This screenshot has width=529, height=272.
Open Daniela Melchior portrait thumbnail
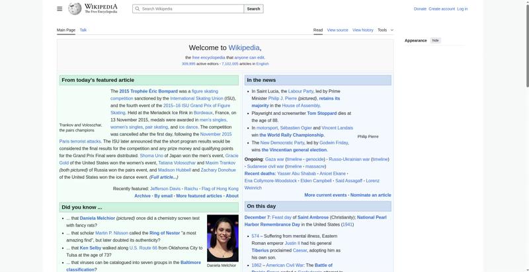coord(222,237)
